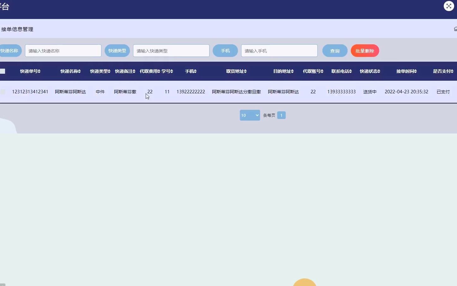Screen dimensions: 457x286
Task: Sort by 代取费用 column header
Action: coord(150,71)
